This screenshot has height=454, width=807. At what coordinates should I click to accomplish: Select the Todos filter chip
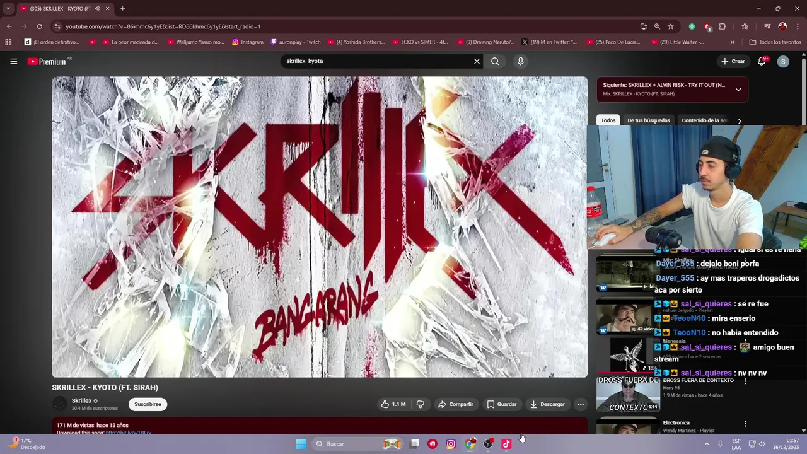608,120
